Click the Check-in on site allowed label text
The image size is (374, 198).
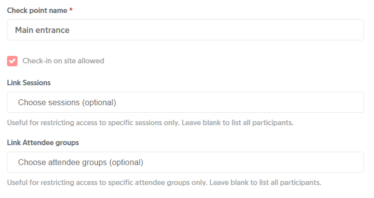pos(63,61)
